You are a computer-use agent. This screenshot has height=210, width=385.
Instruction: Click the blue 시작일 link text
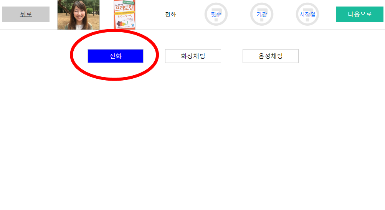tap(307, 15)
